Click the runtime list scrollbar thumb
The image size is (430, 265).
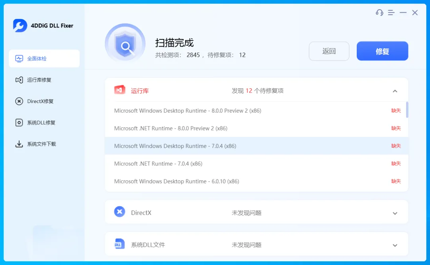point(407,109)
